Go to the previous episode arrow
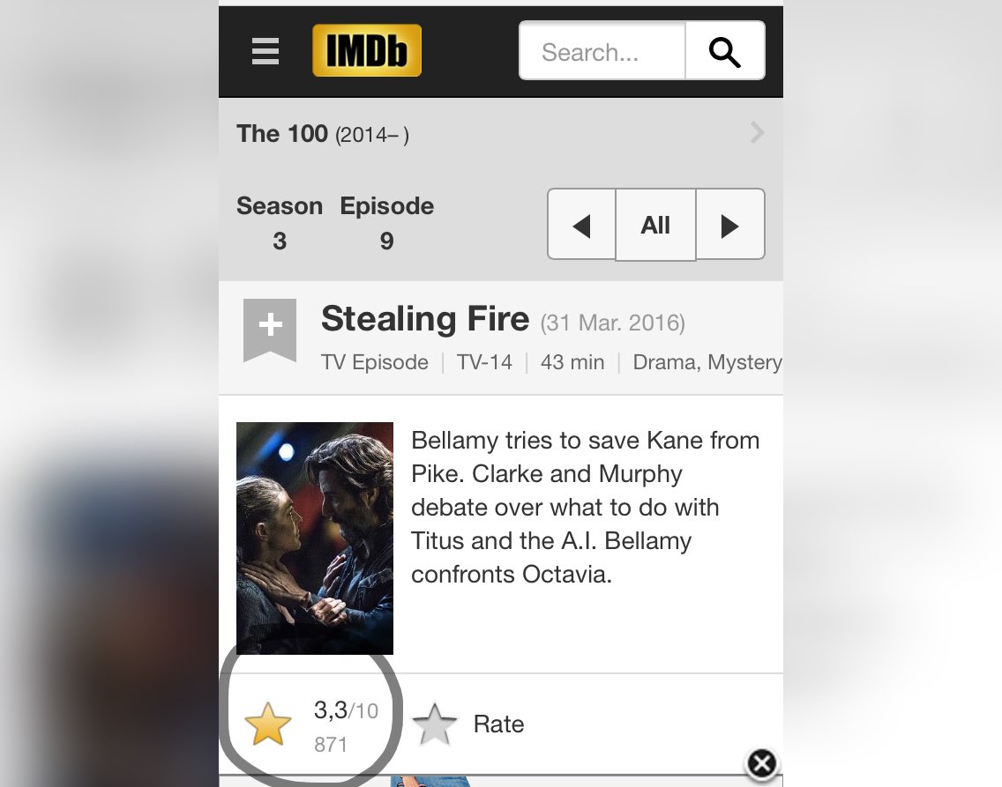The height and width of the screenshot is (787, 1002). [581, 226]
